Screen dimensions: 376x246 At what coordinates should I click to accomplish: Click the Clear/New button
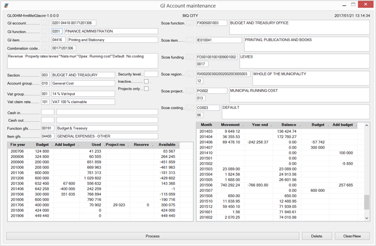tap(352, 236)
